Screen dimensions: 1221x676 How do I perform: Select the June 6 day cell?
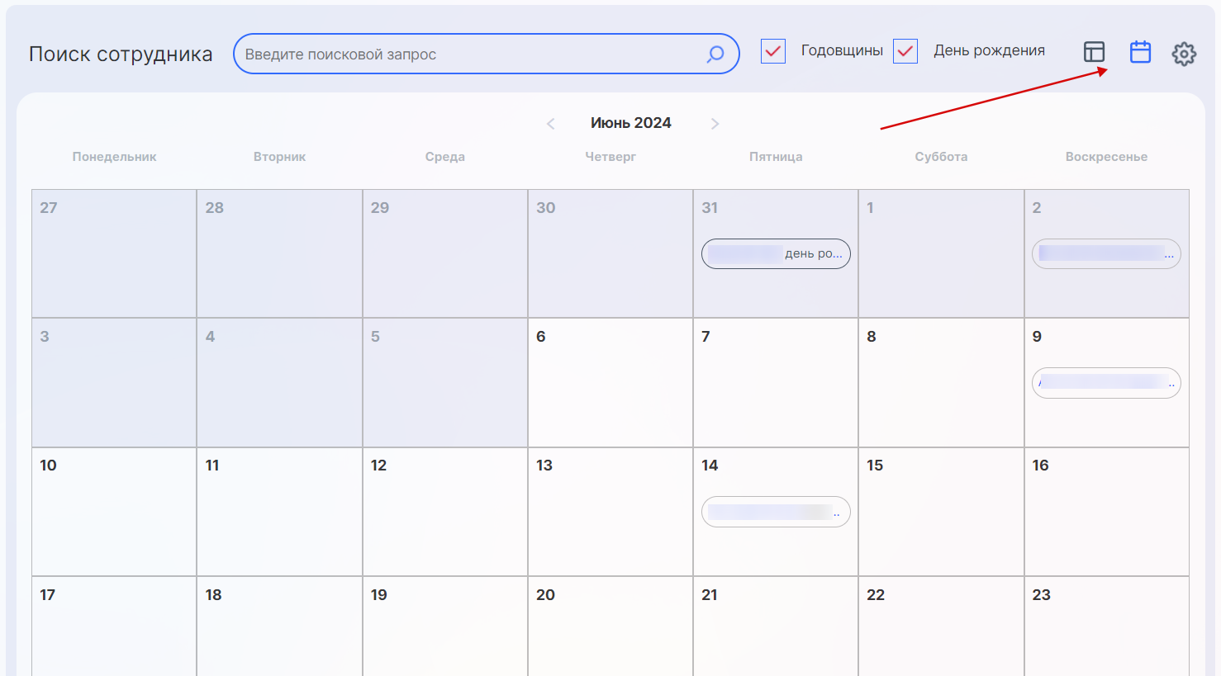point(610,388)
